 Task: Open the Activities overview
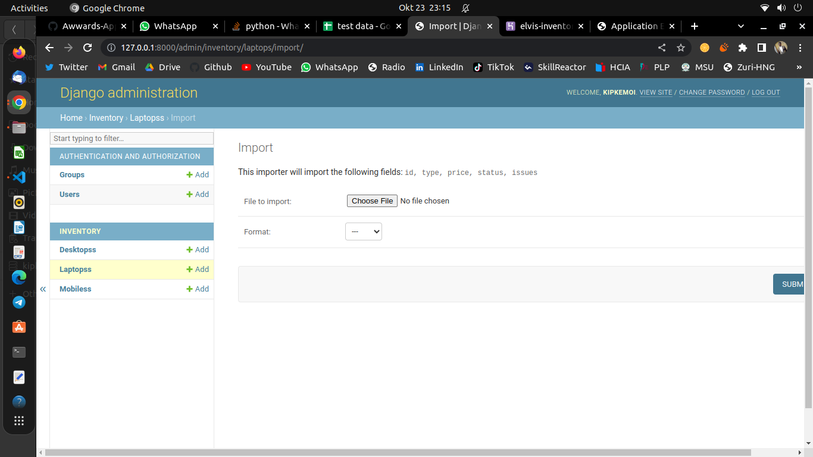pyautogui.click(x=29, y=8)
